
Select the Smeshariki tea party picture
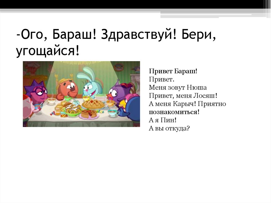click(82, 94)
